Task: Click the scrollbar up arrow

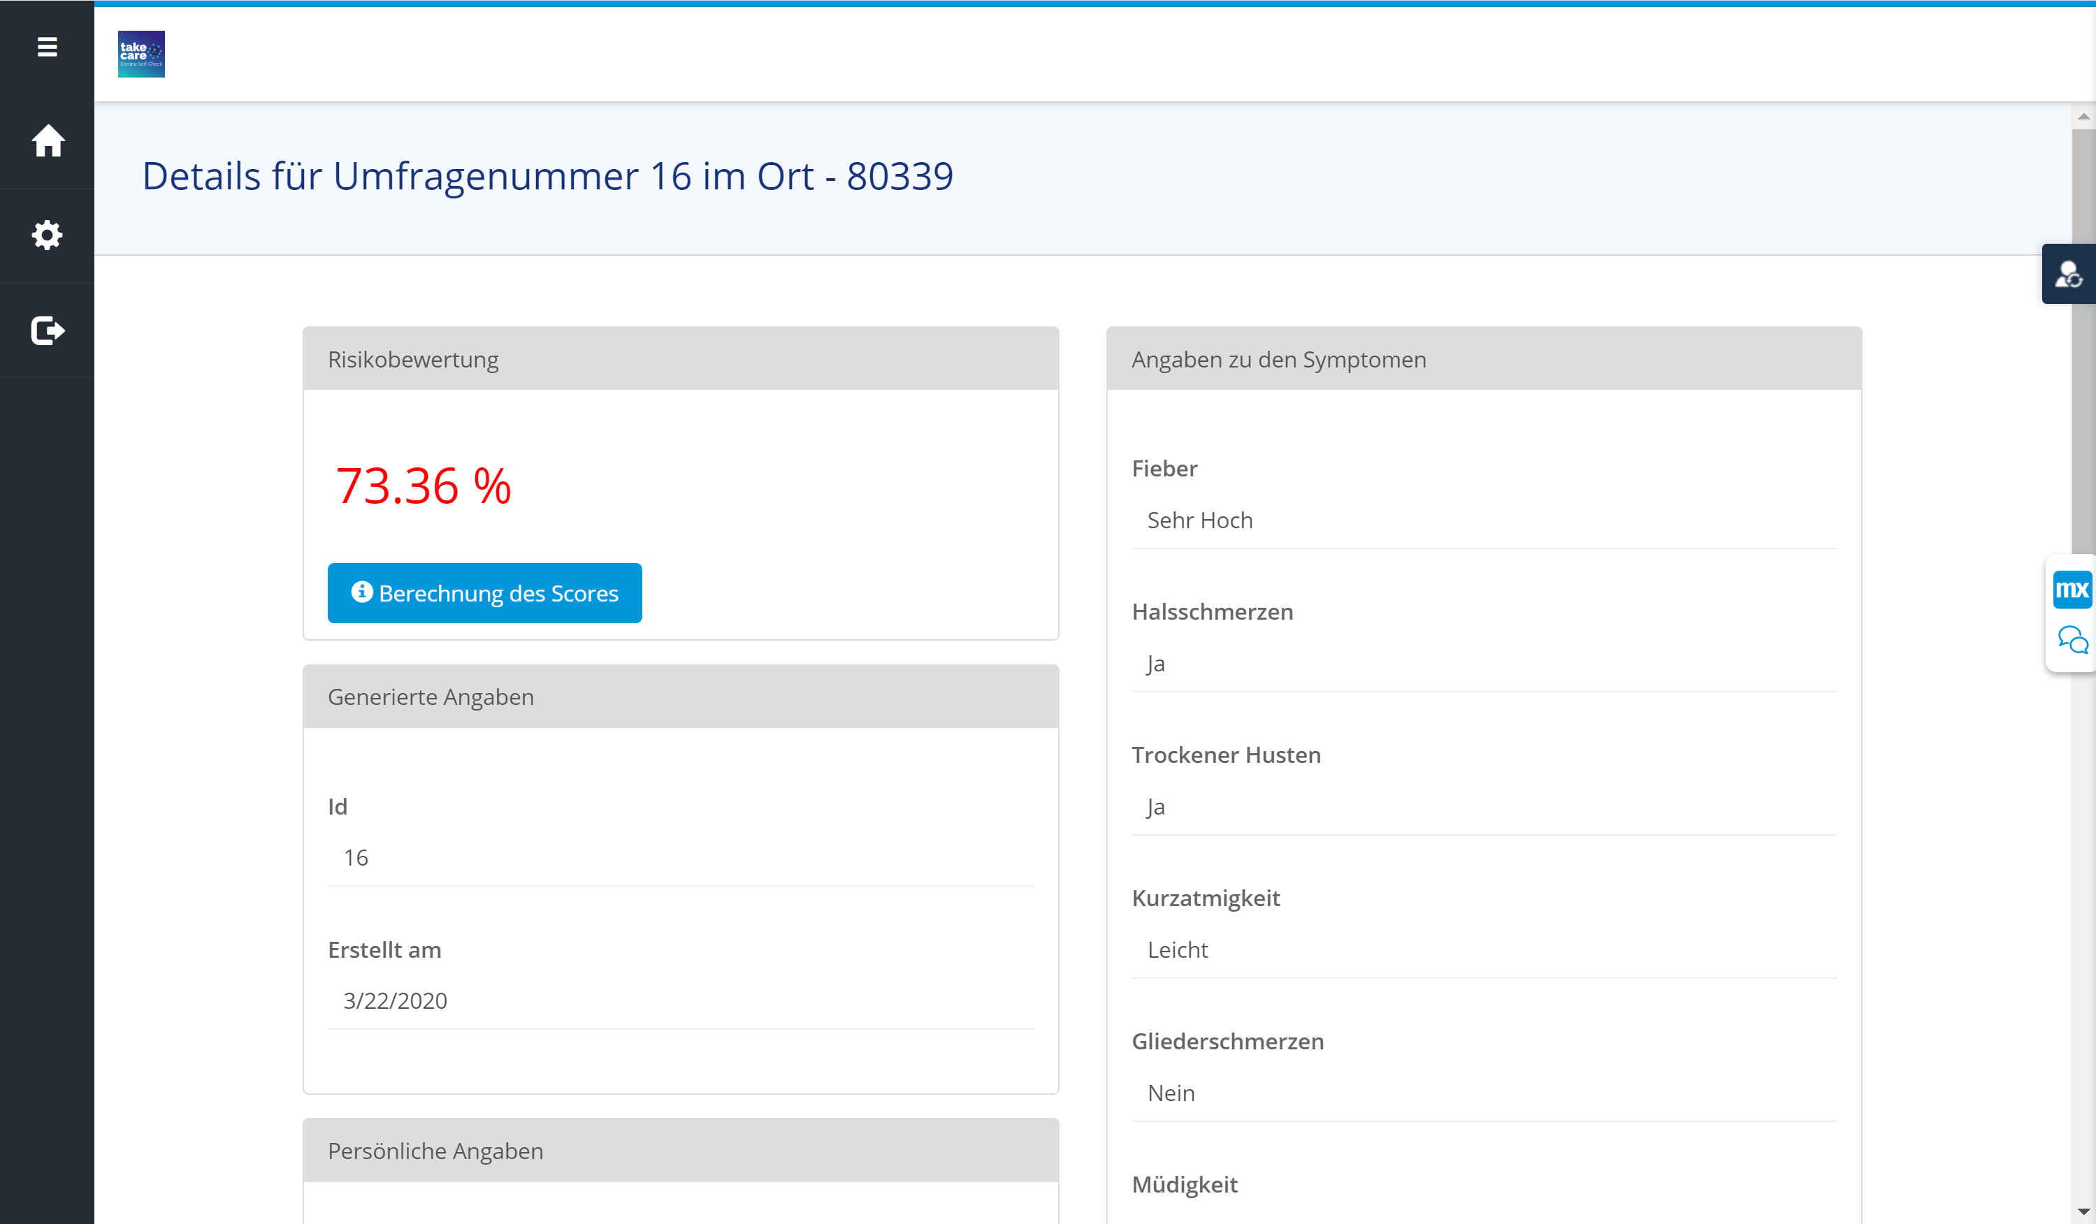Action: pos(2083,117)
